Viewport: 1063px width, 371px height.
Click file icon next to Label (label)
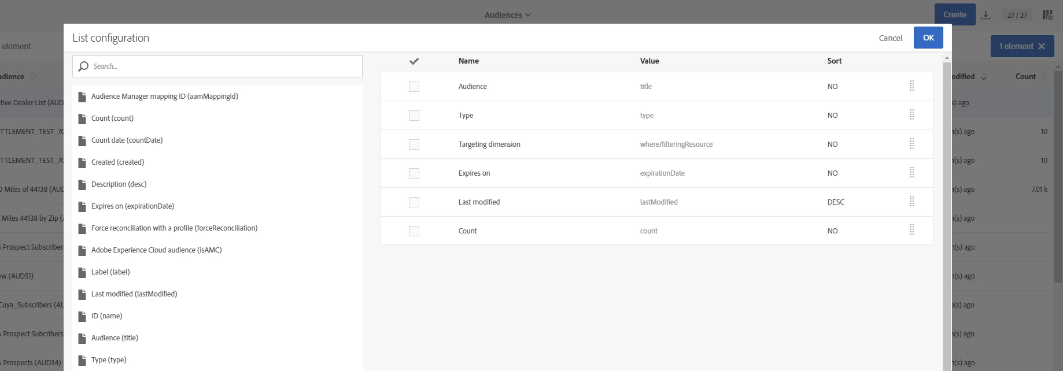[x=82, y=272]
